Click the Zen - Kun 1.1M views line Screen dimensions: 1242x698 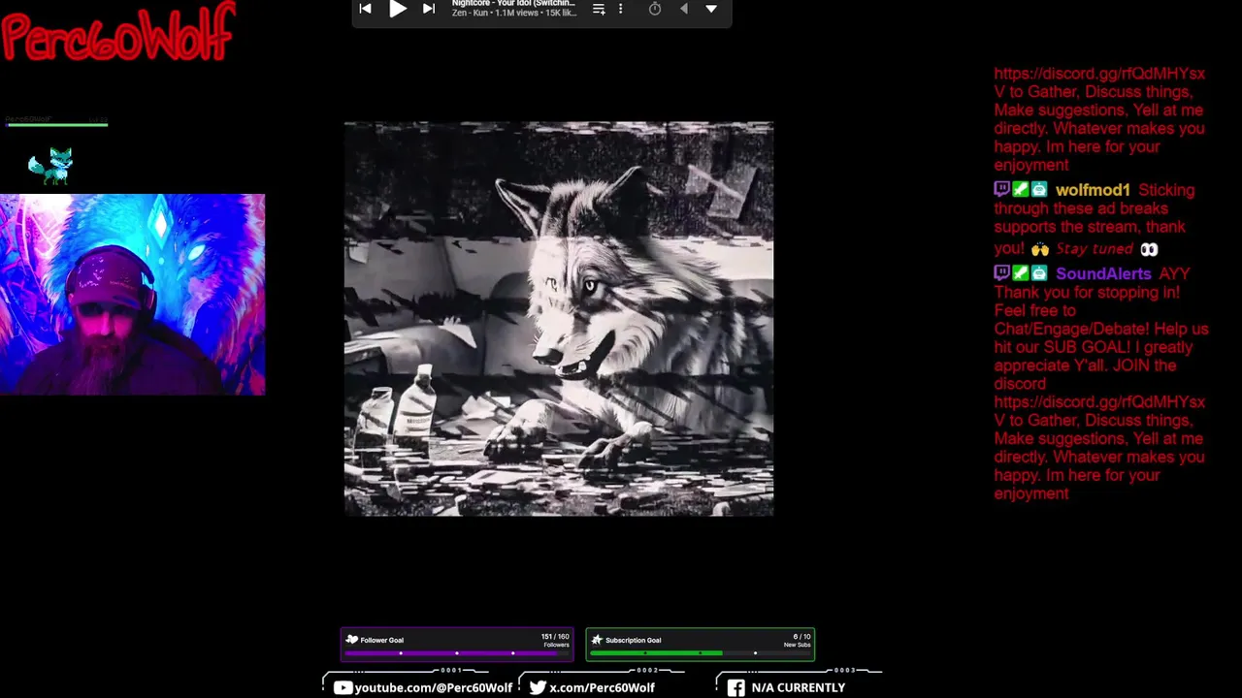513,14
